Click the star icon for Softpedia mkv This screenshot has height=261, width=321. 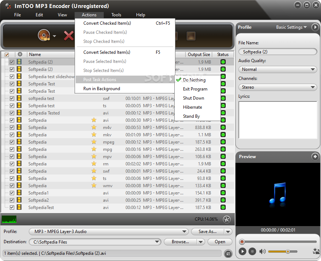pyautogui.click(x=94, y=134)
